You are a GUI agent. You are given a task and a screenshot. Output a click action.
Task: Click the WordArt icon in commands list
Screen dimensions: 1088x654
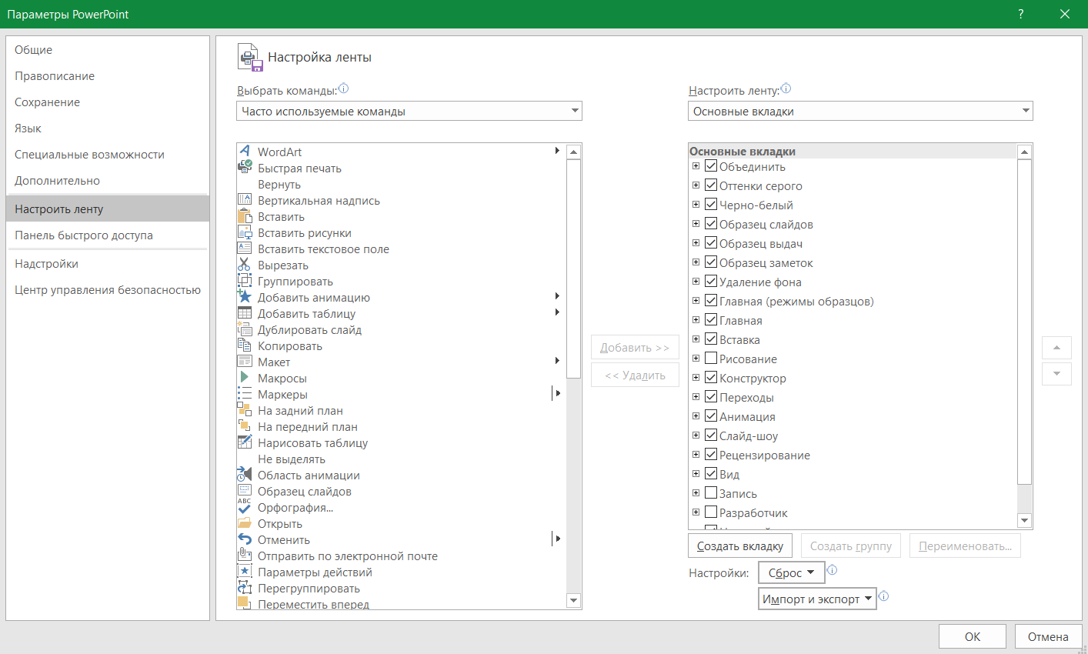[x=245, y=151]
